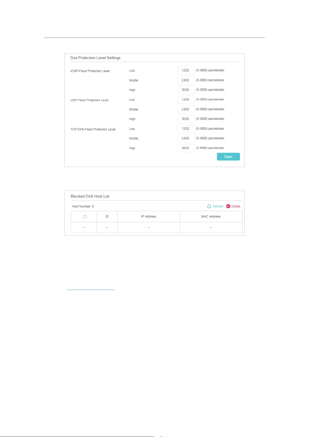Save the DoS protection level settings
Viewport: 309px width, 437px height.
(x=228, y=157)
